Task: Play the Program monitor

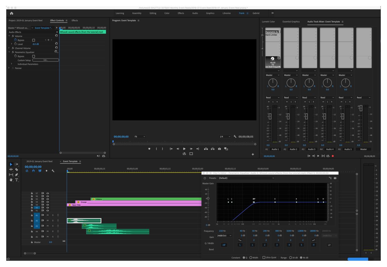Action: [x=184, y=149]
